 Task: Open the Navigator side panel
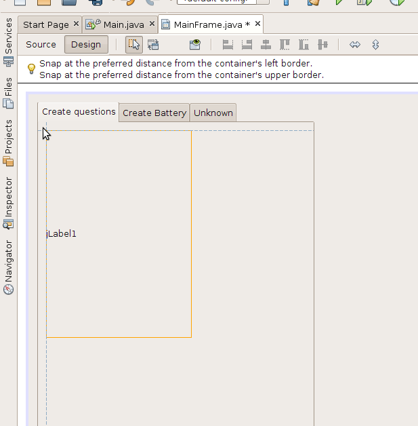[x=8, y=267]
